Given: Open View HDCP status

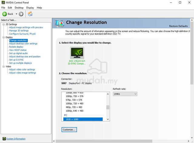Looking at the screenshot, I should [18, 50].
